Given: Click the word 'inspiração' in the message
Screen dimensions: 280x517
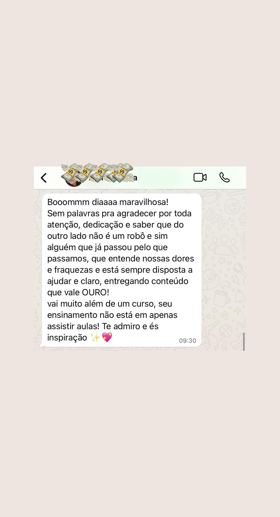Looking at the screenshot, I should point(67,338).
